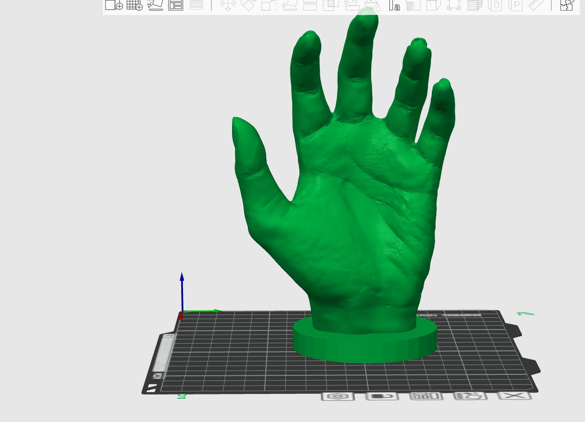Open the Supports painting tool
The height and width of the screenshot is (422, 585).
click(x=352, y=5)
